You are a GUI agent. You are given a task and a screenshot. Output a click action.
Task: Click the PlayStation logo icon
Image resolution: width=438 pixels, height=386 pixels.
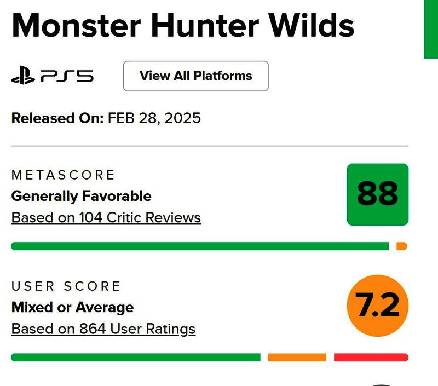point(23,76)
